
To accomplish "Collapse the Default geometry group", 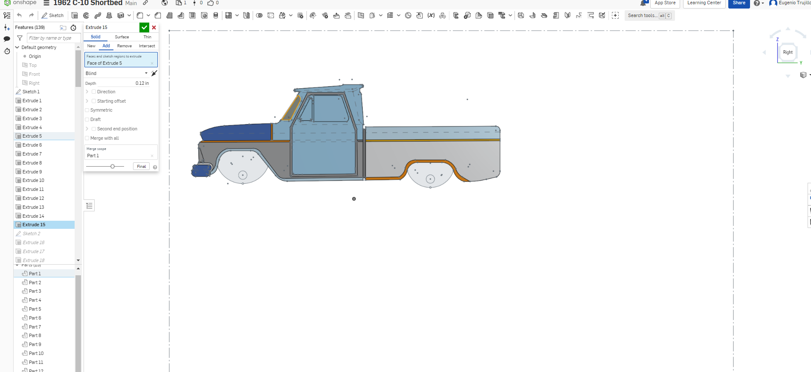I will tap(17, 47).
